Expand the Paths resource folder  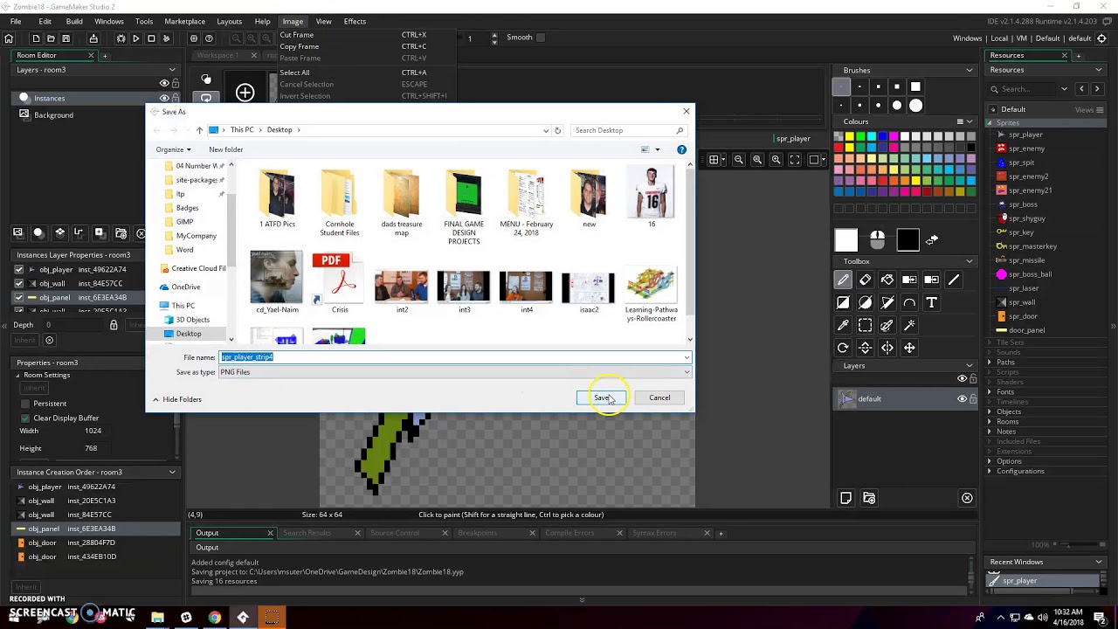990,362
